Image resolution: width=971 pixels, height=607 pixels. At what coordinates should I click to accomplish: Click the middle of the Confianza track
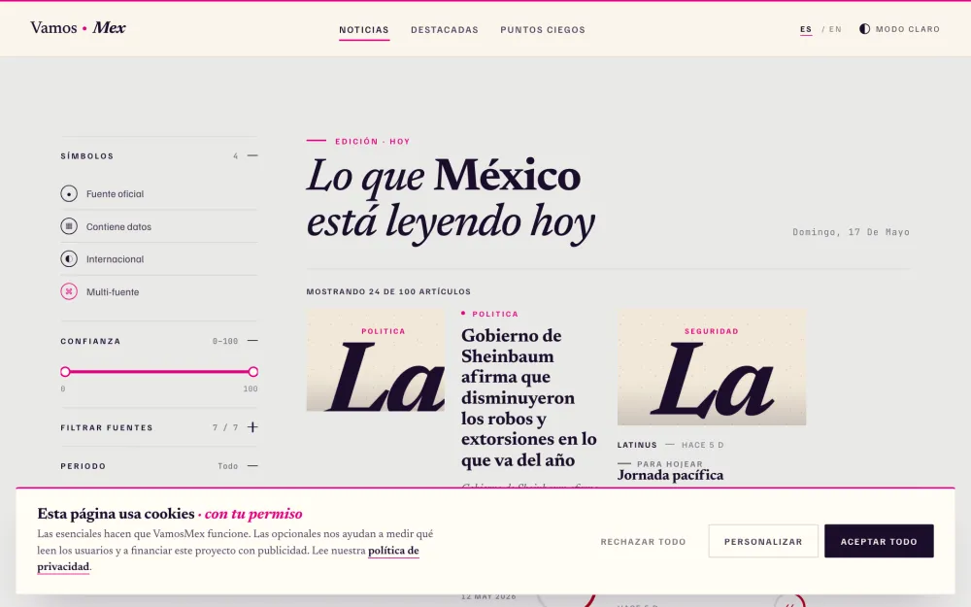pyautogui.click(x=159, y=372)
